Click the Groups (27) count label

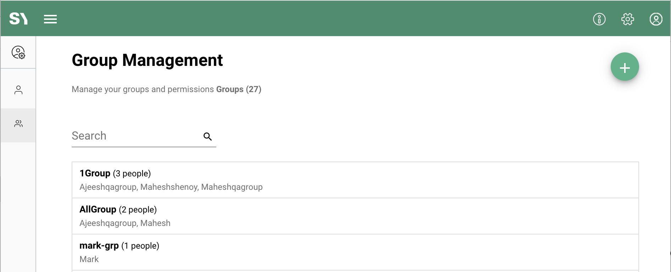(x=239, y=89)
